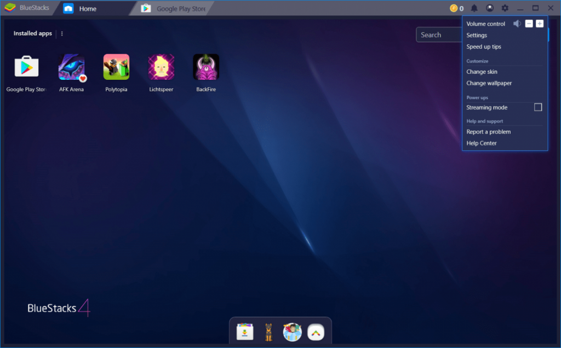Choose Change wallpaper in the menu
The width and height of the screenshot is (561, 348).
[x=489, y=83]
